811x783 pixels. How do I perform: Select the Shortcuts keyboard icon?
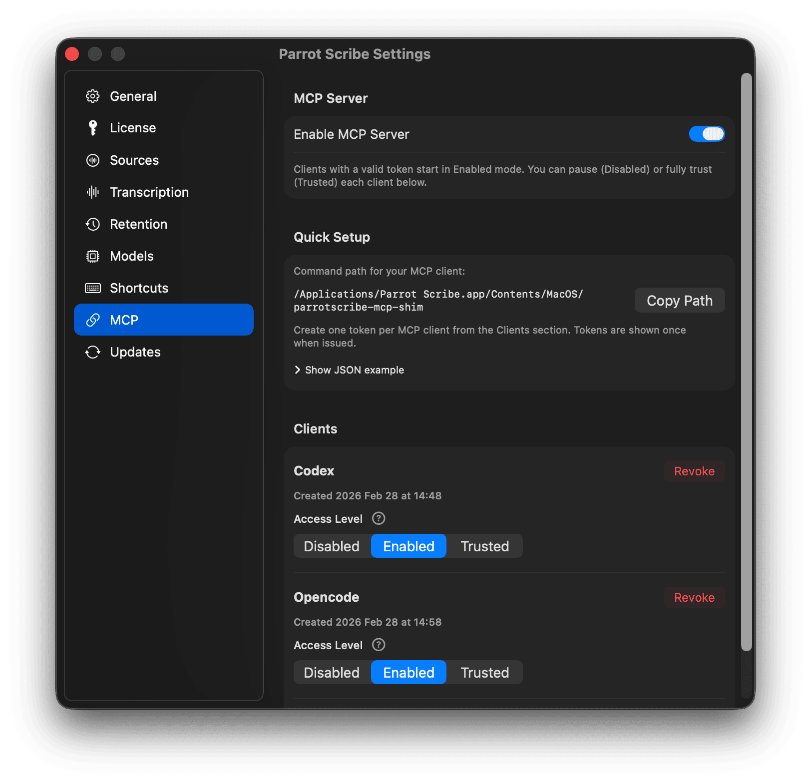pos(93,288)
